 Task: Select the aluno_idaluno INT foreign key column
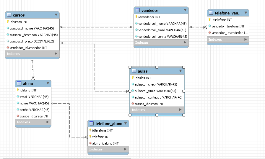[x=105, y=143]
